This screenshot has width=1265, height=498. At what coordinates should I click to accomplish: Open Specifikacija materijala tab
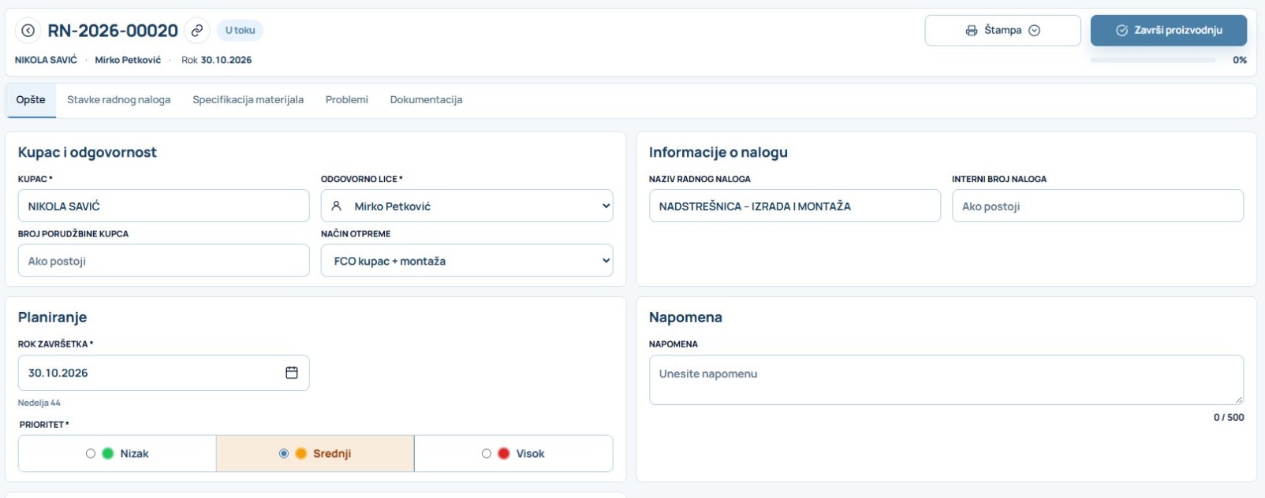click(x=248, y=100)
